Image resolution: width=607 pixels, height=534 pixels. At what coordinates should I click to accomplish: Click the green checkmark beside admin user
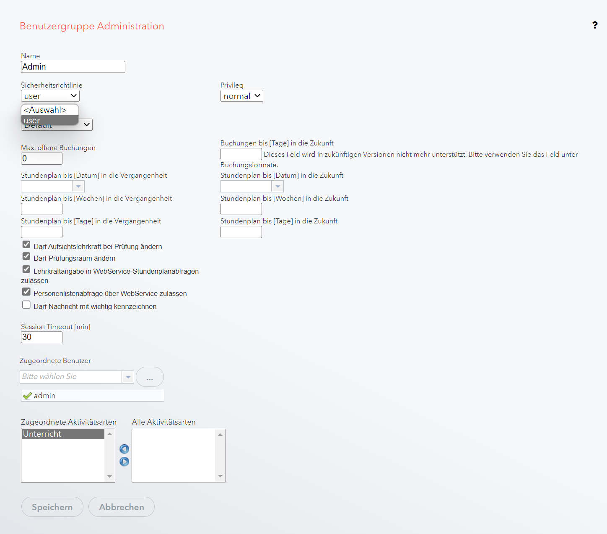28,396
